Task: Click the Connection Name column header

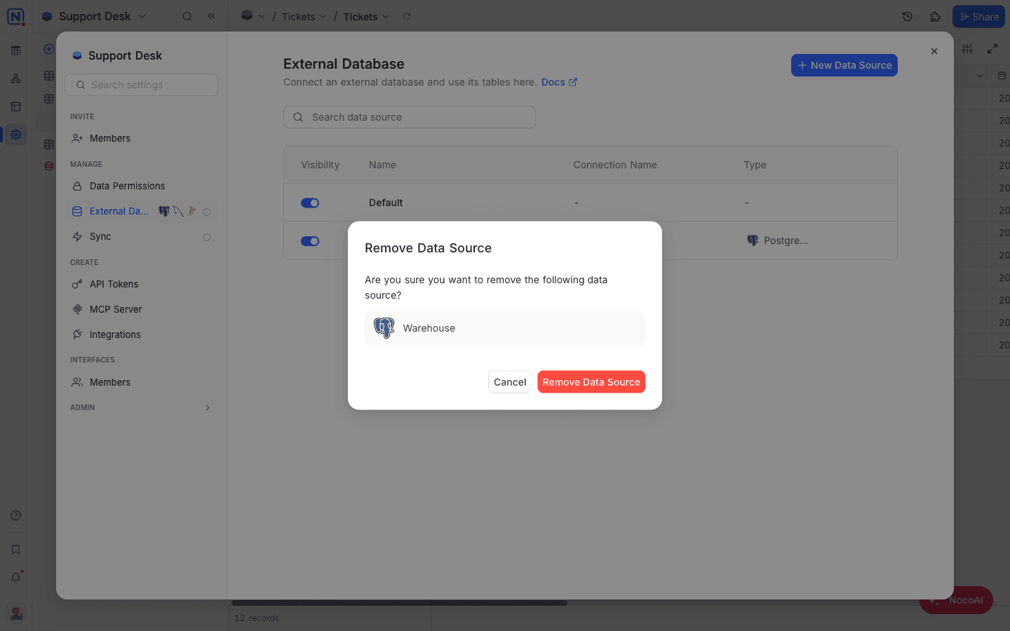Action: coord(615,165)
